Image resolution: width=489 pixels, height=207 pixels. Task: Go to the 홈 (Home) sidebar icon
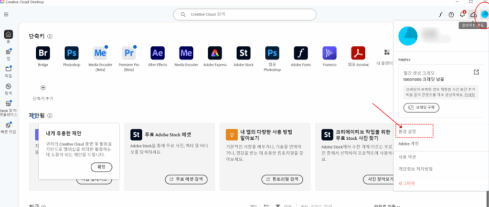[x=9, y=34]
